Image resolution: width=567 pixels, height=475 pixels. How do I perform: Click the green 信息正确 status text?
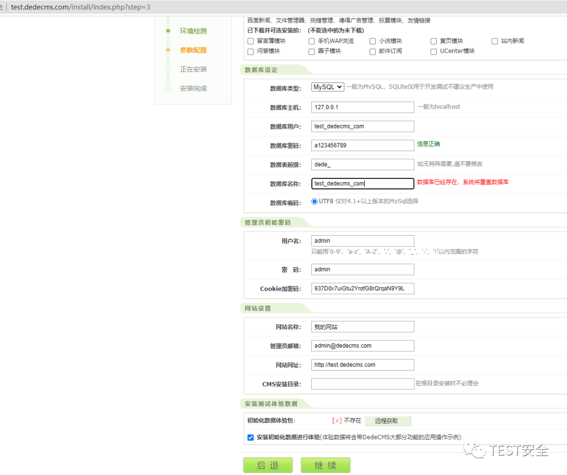click(428, 144)
